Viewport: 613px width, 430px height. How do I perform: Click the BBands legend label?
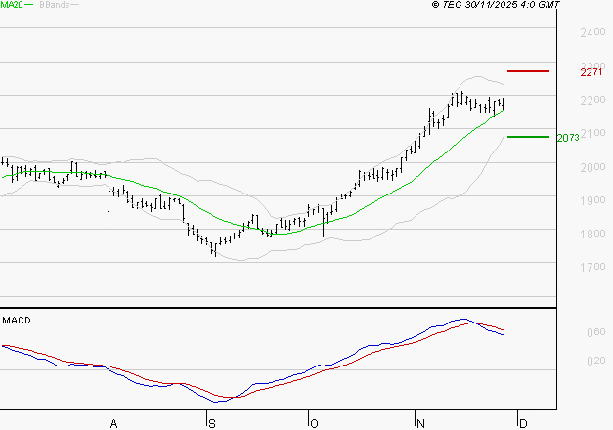tap(54, 5)
